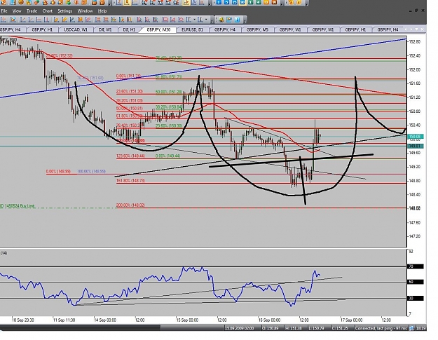Select the GBPJPY, M30 active tab
This screenshot has width=438, height=340.
158,29
